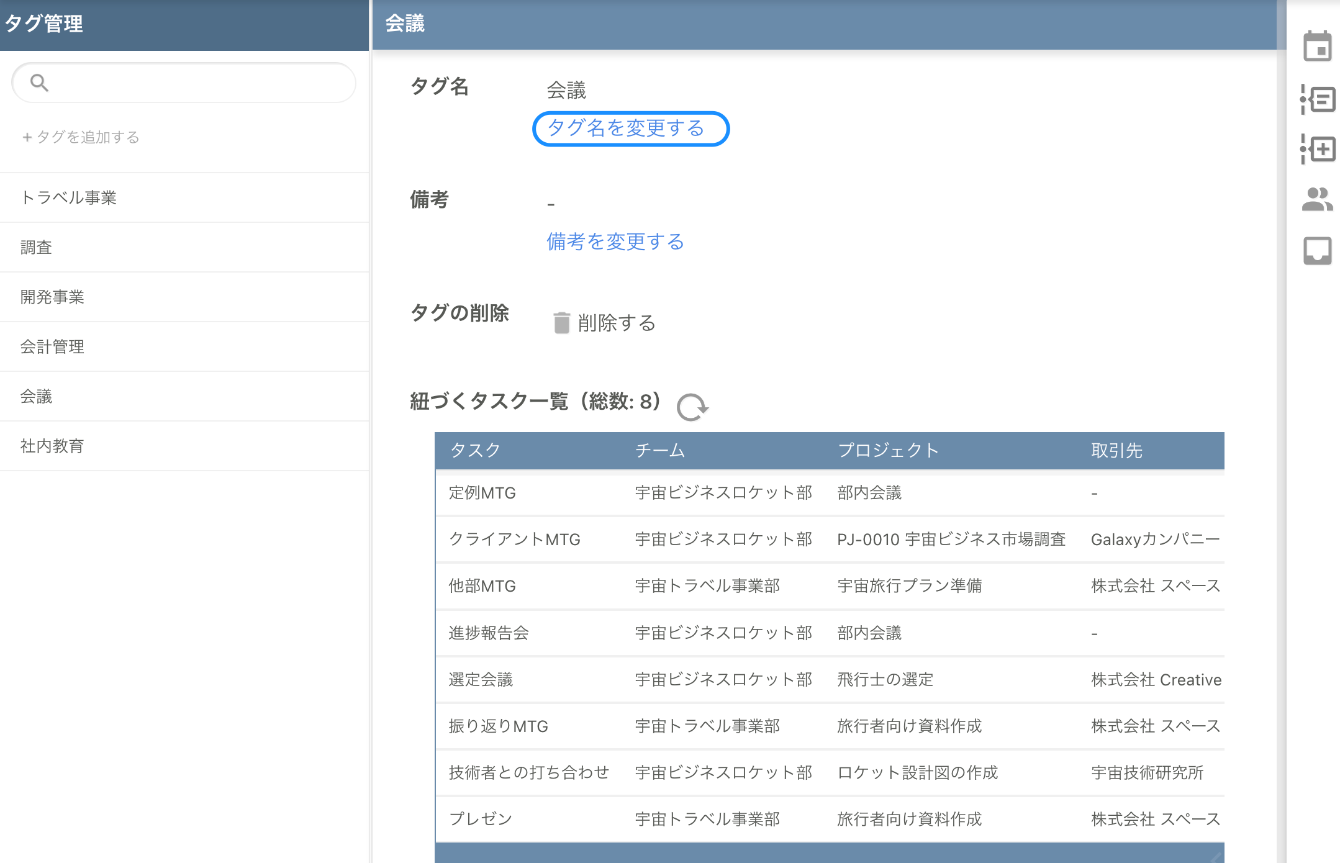
Task: Open the team members icon
Action: pyautogui.click(x=1318, y=199)
